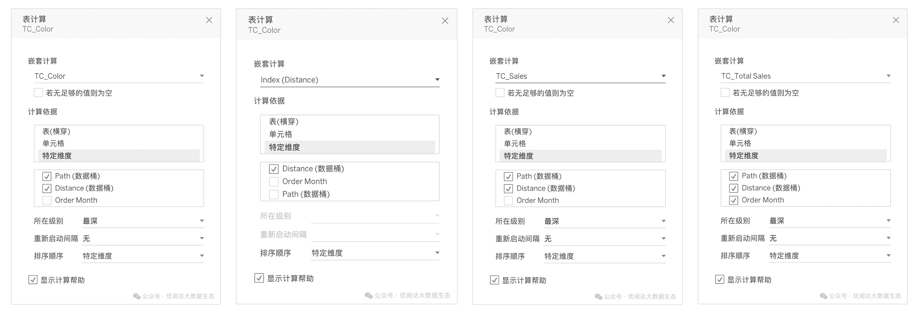Viewport: 916px width, 314px height.
Task: Select 表(横穿) in TC_Sales dialog
Action: click(x=580, y=132)
